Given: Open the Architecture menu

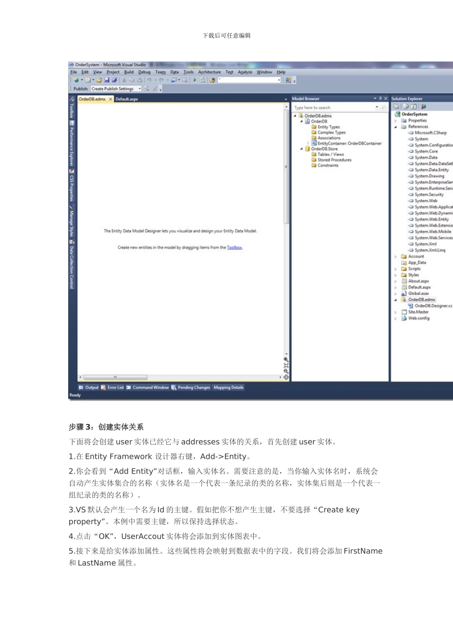Looking at the screenshot, I should (209, 72).
